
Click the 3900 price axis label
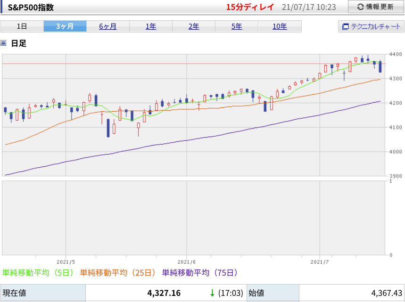click(396, 176)
